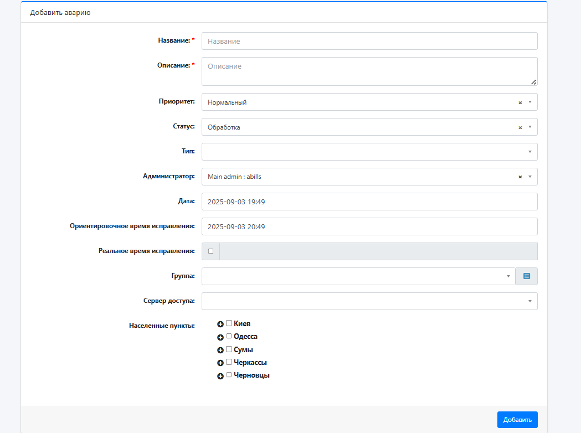Click the Реальное время исправления label
Screen dimensions: 581x433
point(147,251)
